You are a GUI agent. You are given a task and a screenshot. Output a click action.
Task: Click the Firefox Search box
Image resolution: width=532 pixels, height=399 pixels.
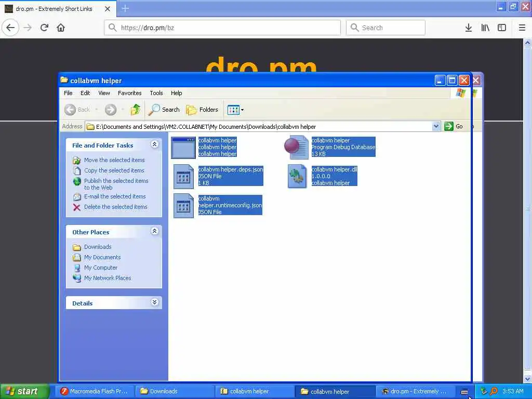(x=385, y=28)
